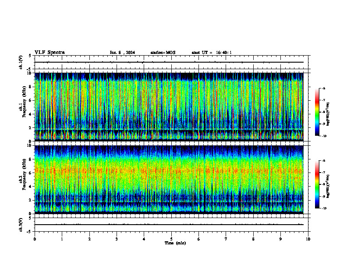Click the "ch.1(V)" axis label
The image size is (347, 268).
click(21, 62)
